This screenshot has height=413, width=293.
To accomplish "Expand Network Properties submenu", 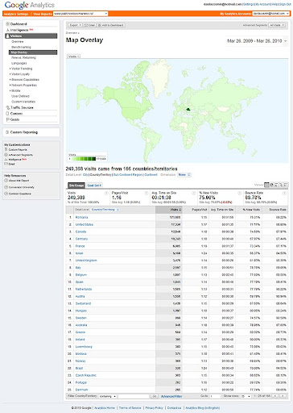I will coord(24,85).
